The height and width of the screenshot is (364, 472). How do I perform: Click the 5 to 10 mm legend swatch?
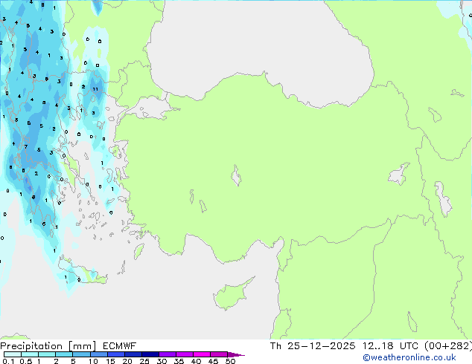(81, 354)
